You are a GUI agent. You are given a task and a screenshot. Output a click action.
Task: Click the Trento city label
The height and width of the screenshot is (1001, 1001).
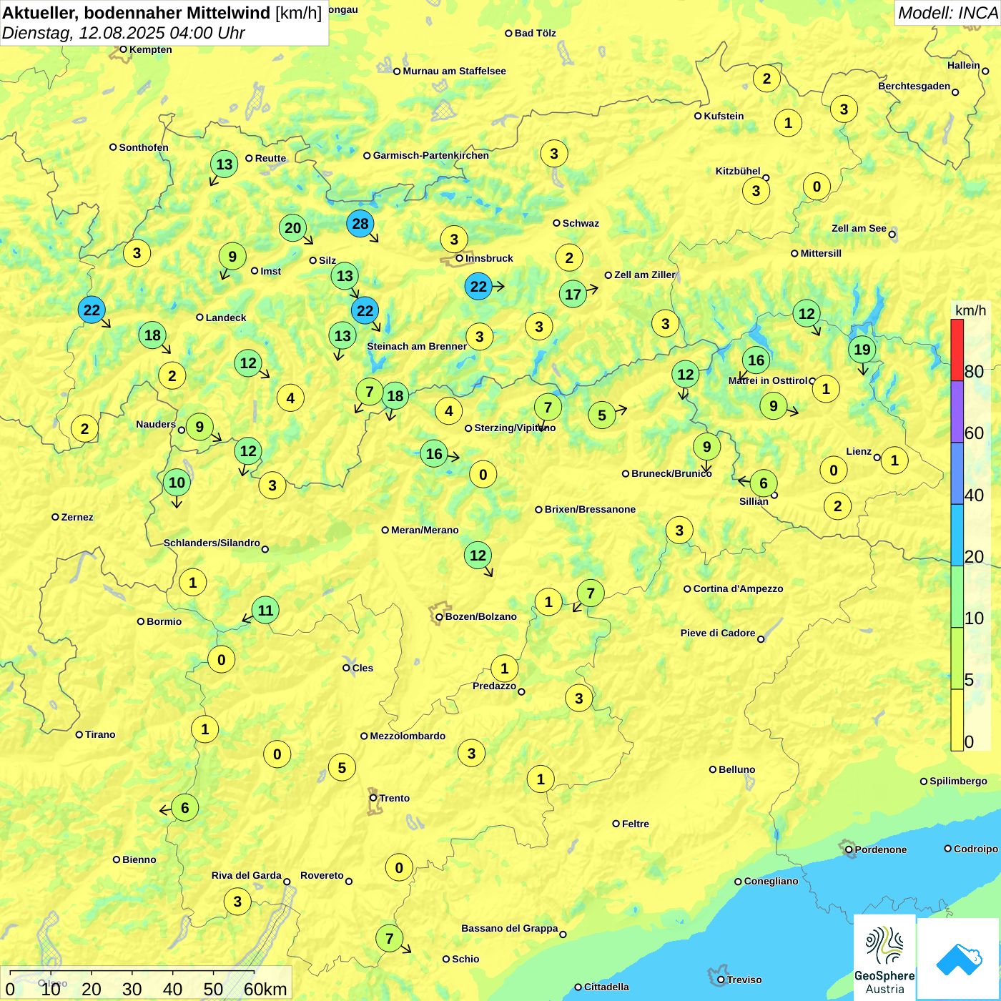click(395, 798)
